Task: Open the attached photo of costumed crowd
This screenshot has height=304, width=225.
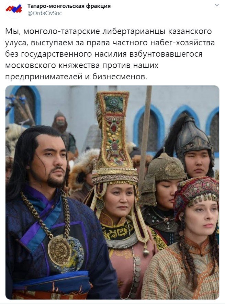Action: (112, 192)
